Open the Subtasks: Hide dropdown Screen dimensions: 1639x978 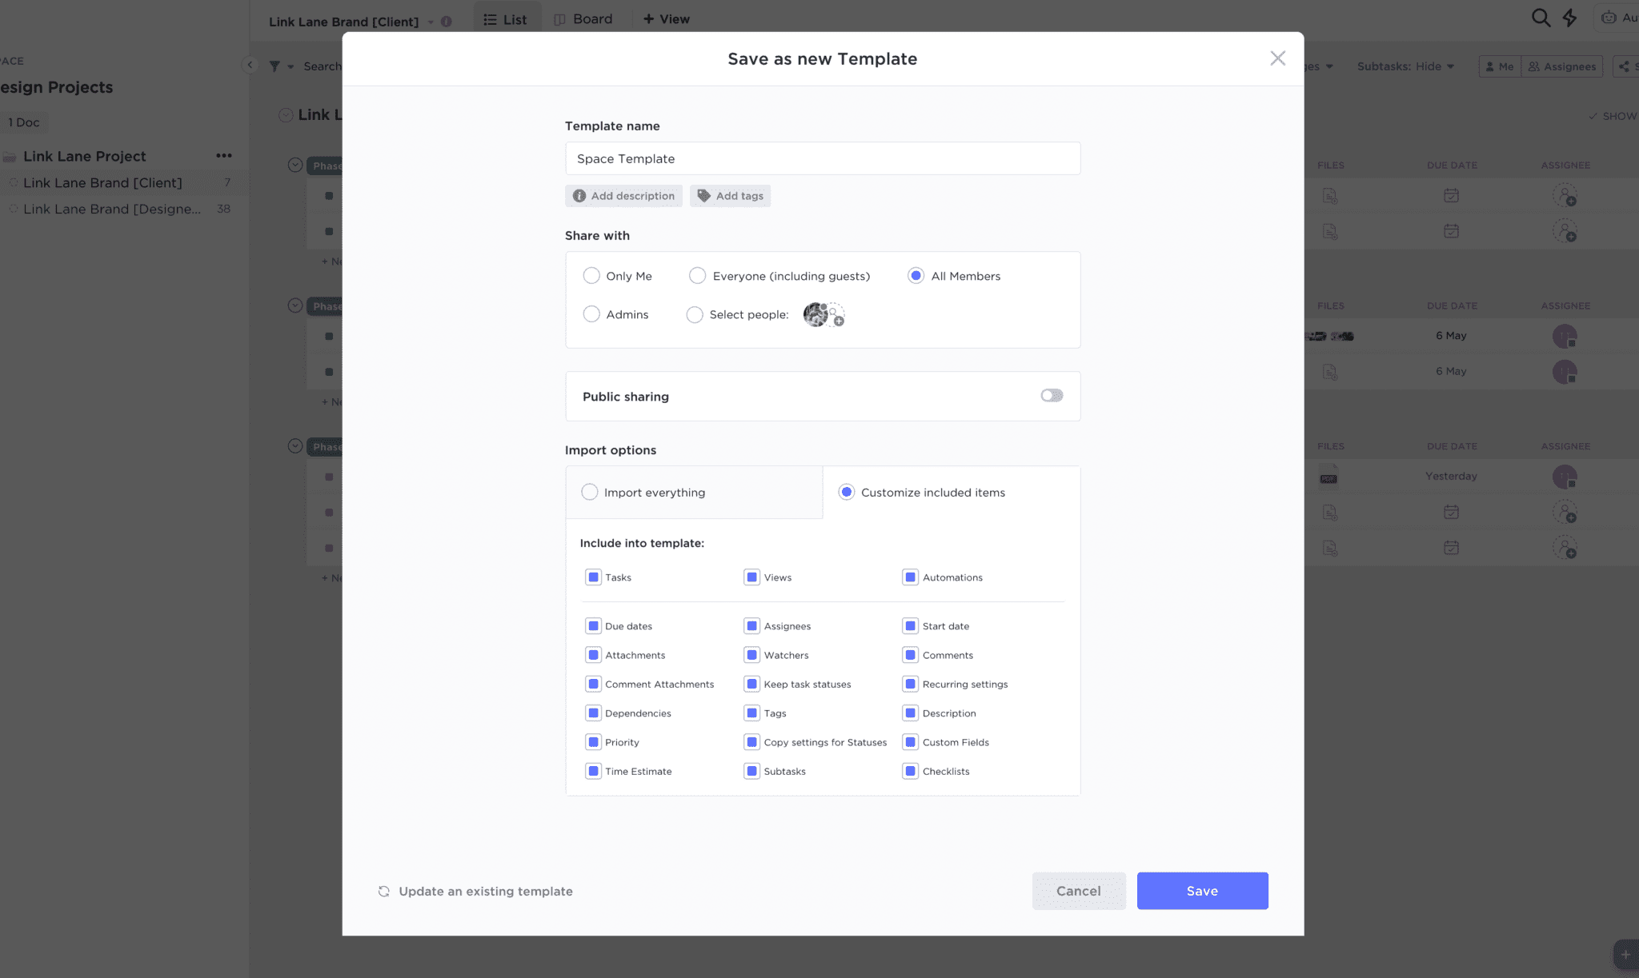click(1405, 66)
